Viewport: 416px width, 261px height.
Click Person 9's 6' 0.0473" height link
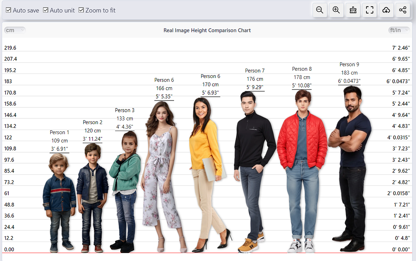click(x=350, y=81)
